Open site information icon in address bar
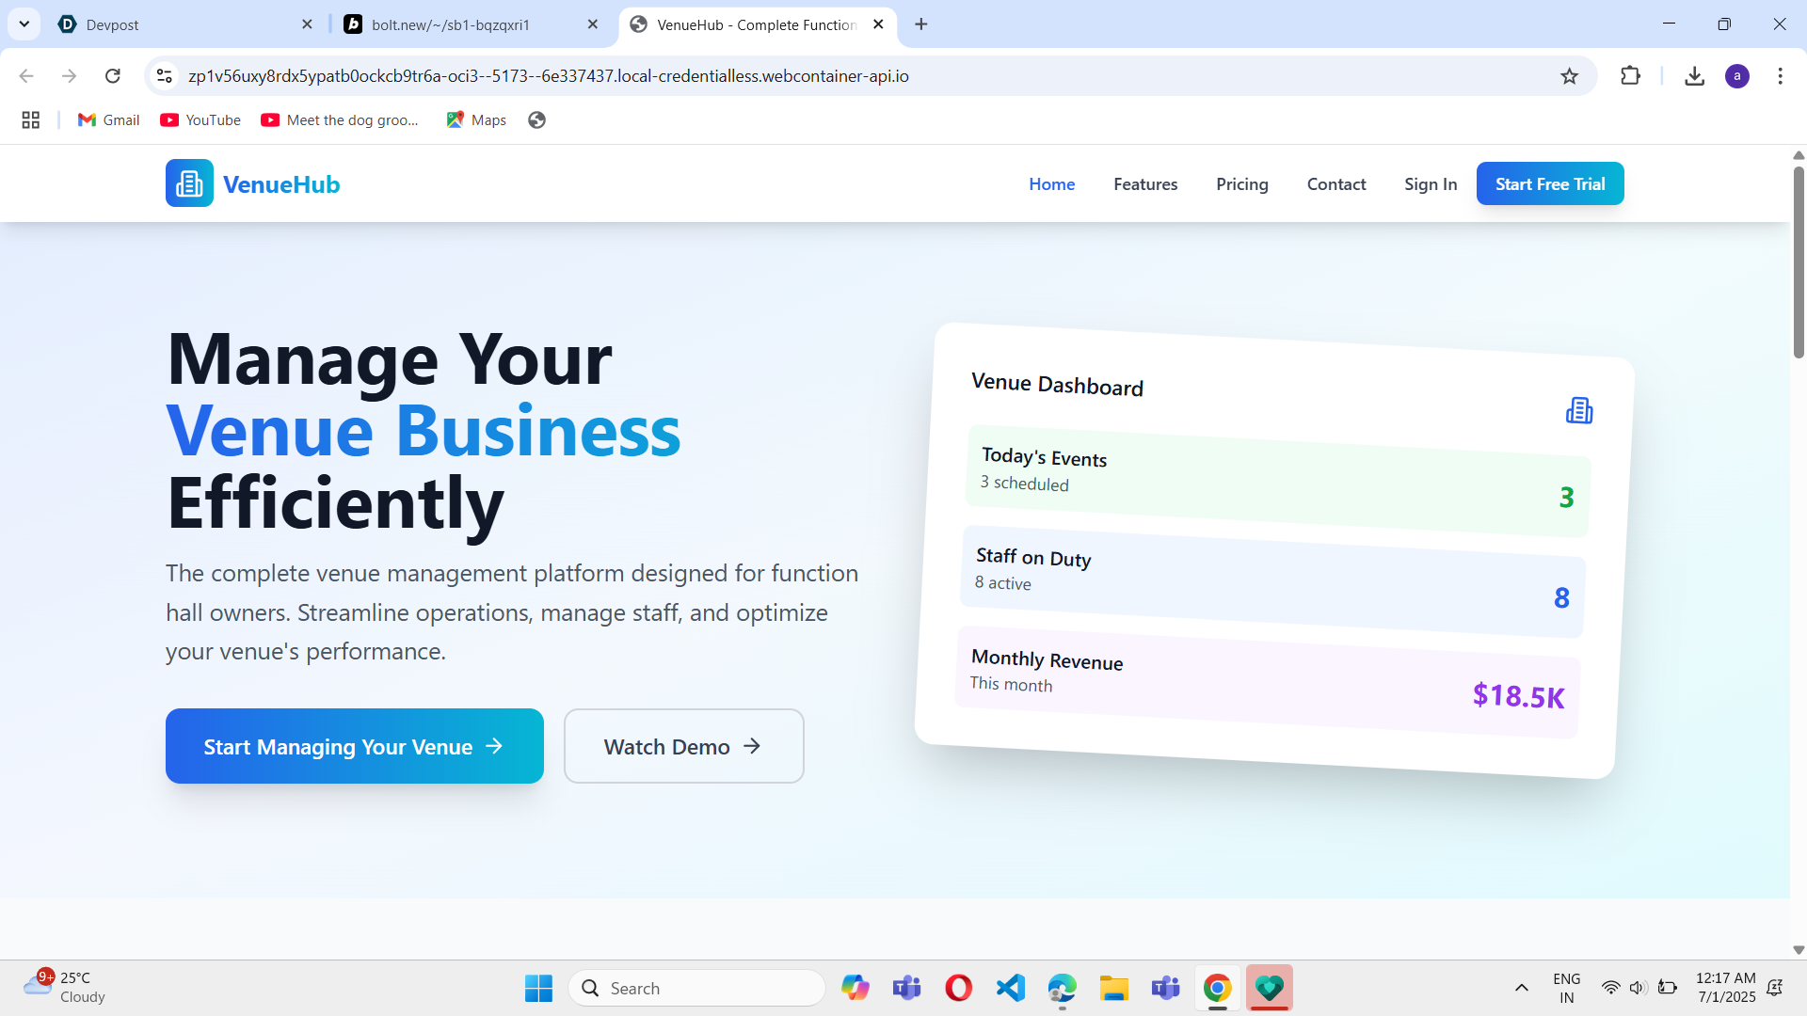 tap(165, 76)
